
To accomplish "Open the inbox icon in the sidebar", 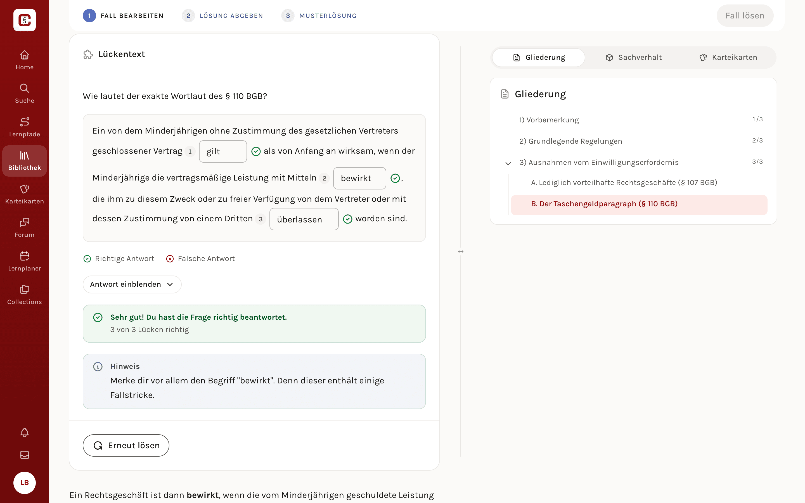I will pos(25,455).
